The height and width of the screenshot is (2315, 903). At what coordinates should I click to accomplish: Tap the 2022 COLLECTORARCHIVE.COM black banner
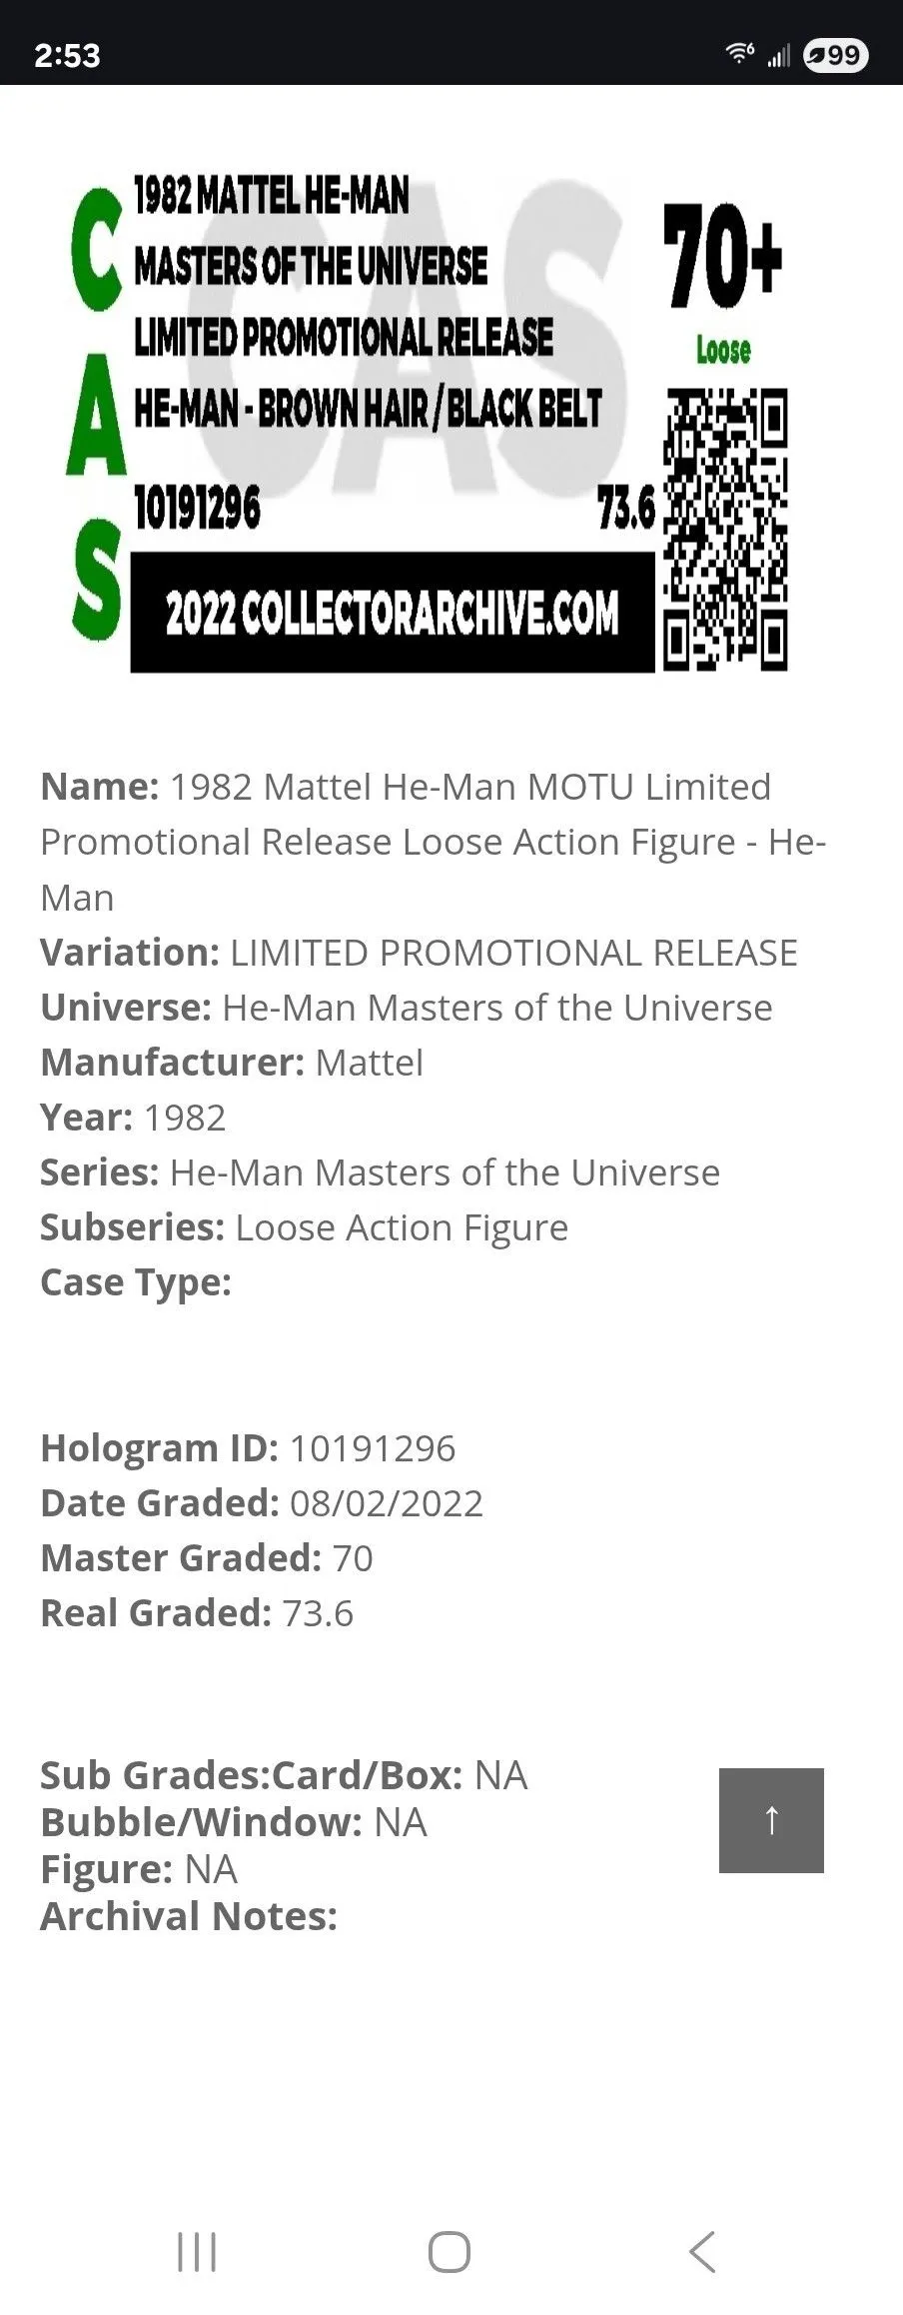pos(393,612)
